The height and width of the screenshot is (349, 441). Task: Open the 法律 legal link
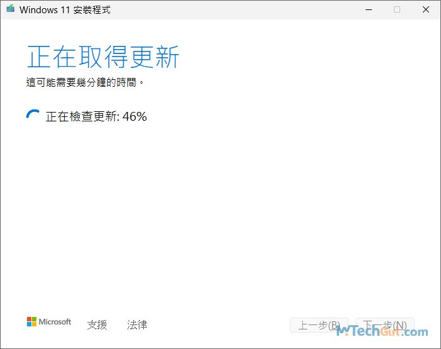click(137, 325)
